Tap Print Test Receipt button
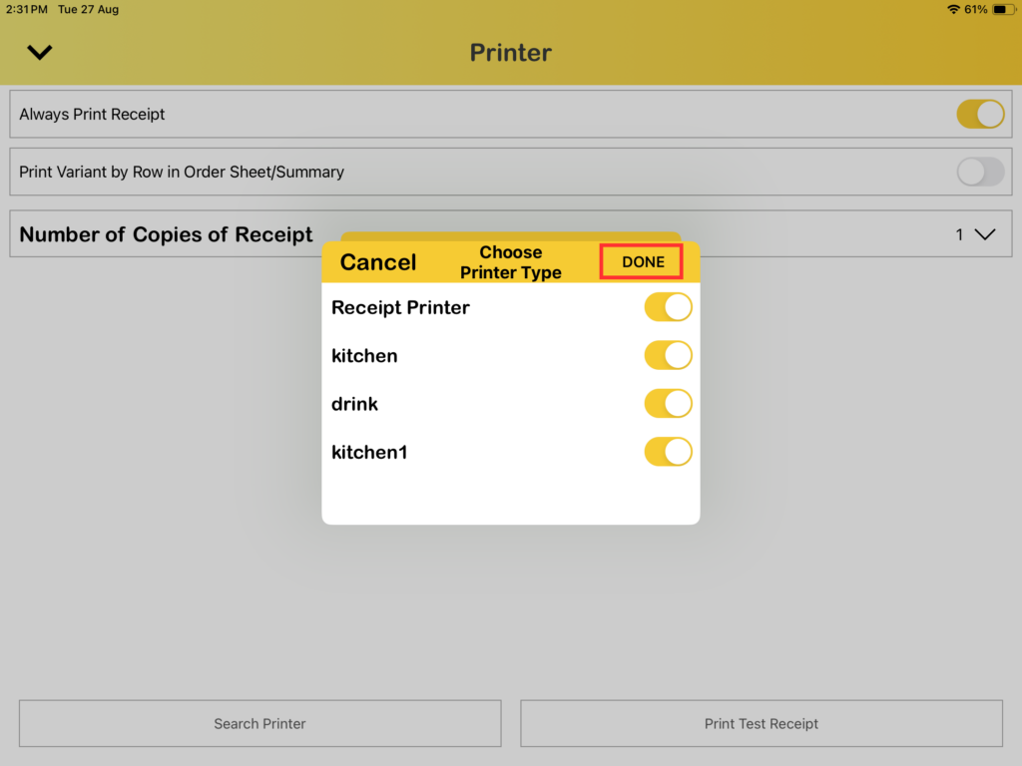The width and height of the screenshot is (1022, 766). point(761,723)
